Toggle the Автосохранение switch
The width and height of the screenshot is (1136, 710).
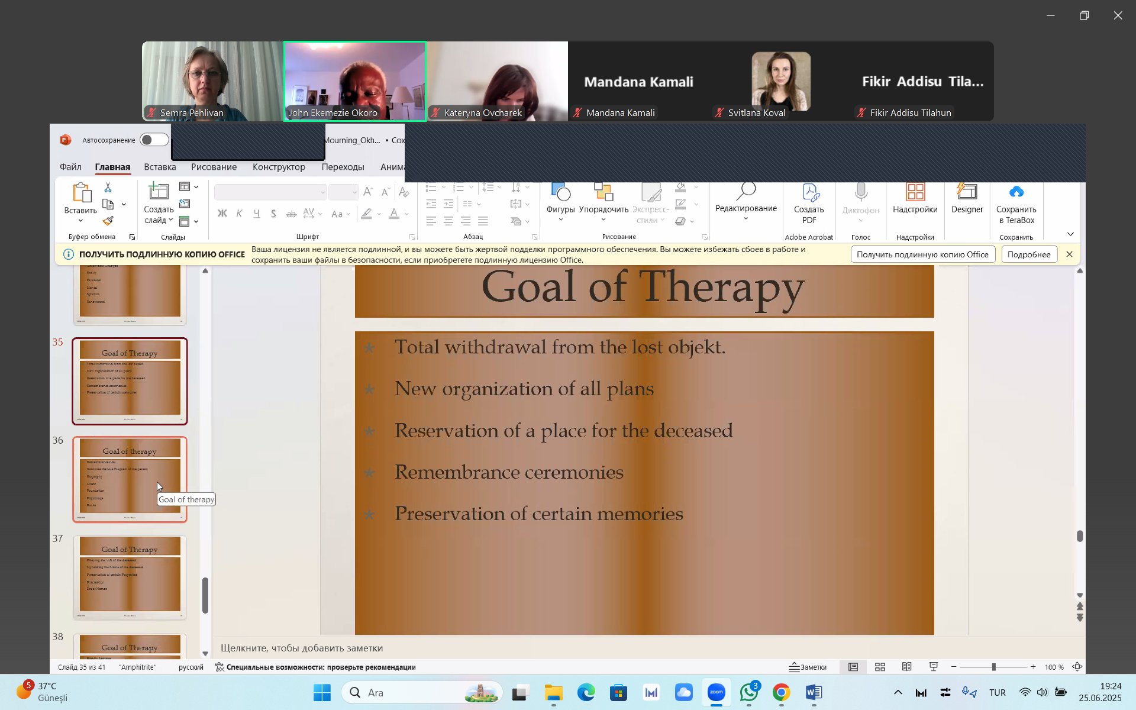pos(154,140)
